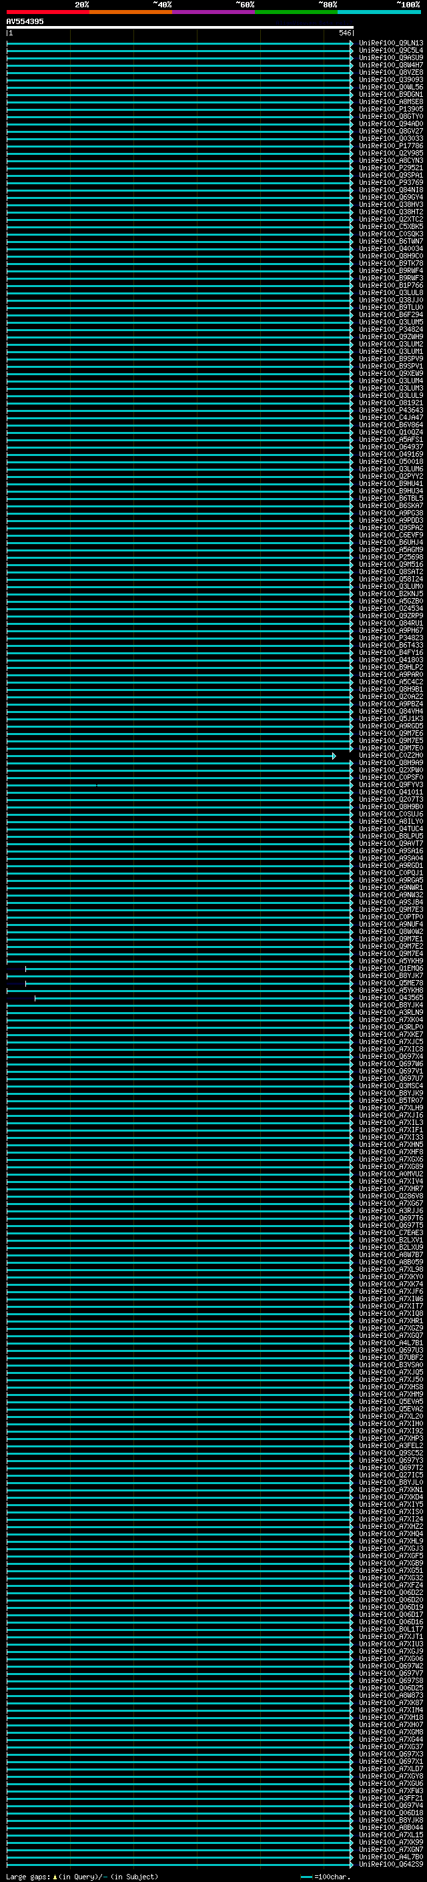Image resolution: width=427 pixels, height=1882 pixels.
Task: Select the UniRef100_A4L7B0 label
Action: click(x=391, y=1857)
